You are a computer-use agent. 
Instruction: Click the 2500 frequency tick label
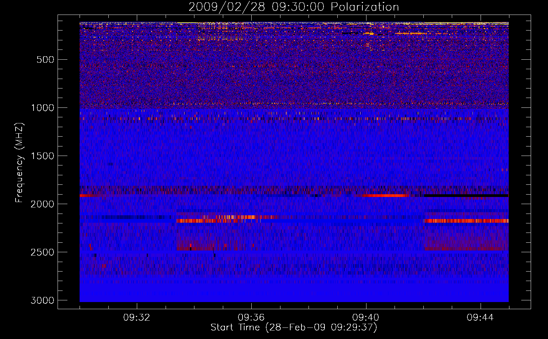(x=42, y=252)
